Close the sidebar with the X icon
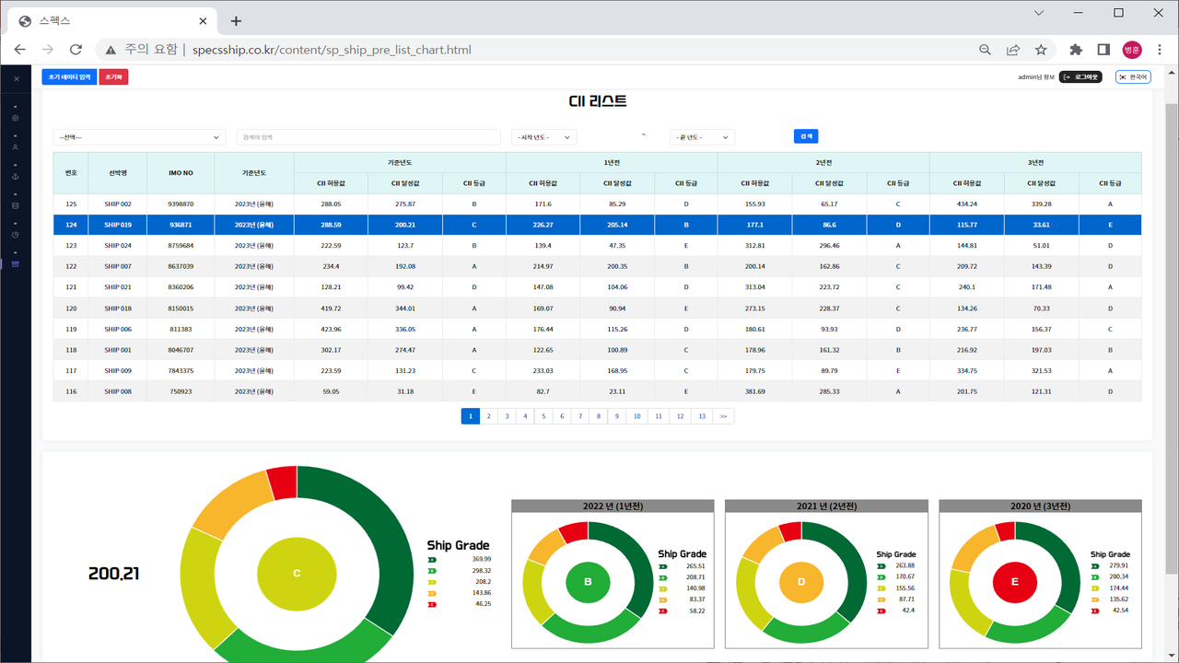 16,79
